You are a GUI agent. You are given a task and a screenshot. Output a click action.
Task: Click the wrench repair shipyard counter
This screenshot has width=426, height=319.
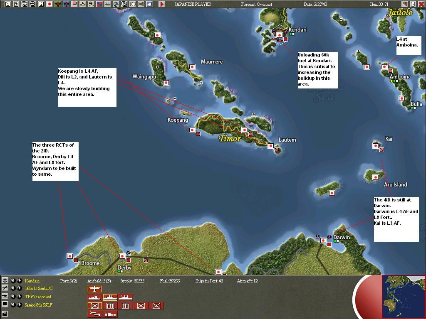tap(94, 314)
